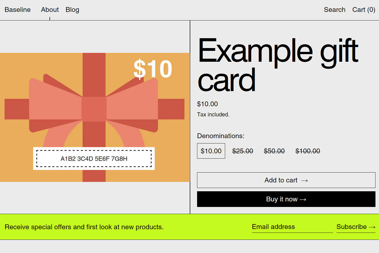Click the gift card product image
Screen dimensions: 379x253
pos(95,117)
